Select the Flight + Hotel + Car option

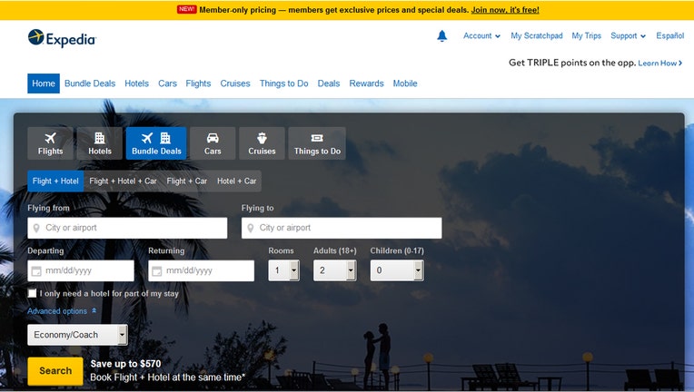coord(123,181)
